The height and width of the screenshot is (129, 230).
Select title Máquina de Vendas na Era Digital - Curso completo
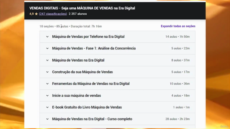[92, 119]
